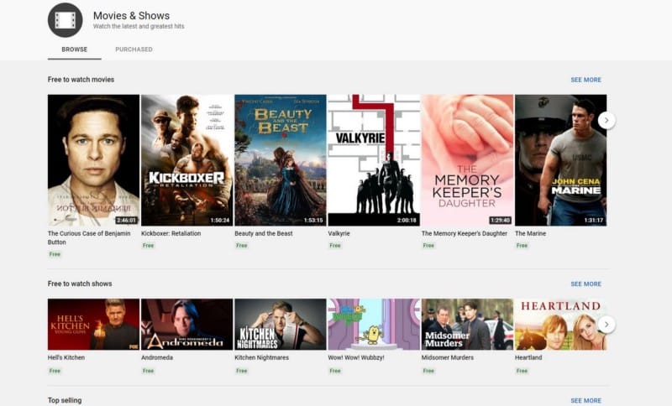Viewport: 672px width, 406px height.
Task: Click the Heartland title text
Action: coord(528,357)
